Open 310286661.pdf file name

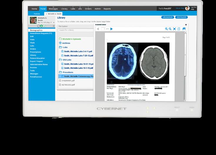click(68, 81)
